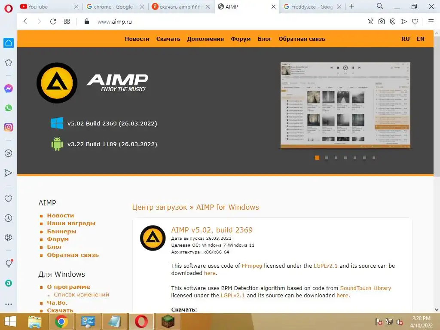Viewport: 440px width, 330px height.
Task: Click the FFmpeg link
Action: pyautogui.click(x=252, y=266)
